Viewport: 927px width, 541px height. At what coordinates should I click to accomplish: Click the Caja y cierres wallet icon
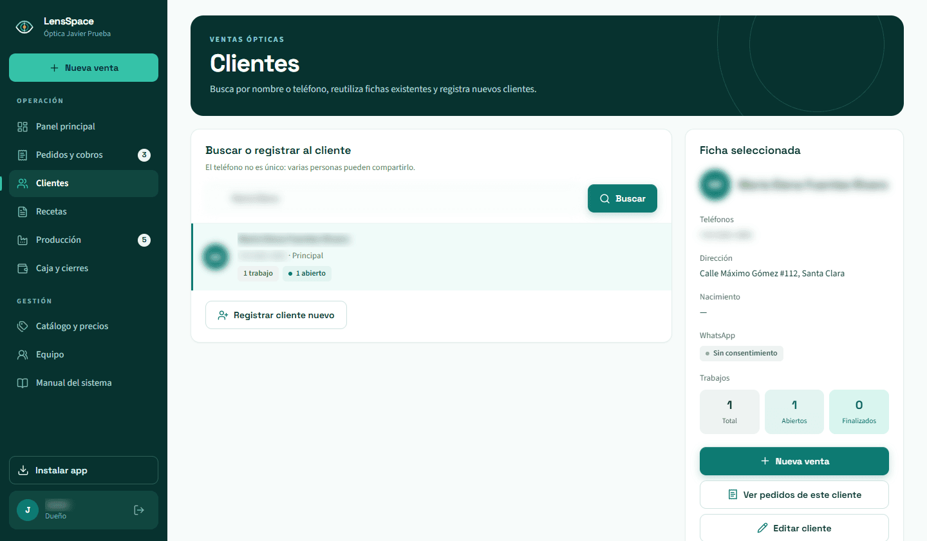23,269
